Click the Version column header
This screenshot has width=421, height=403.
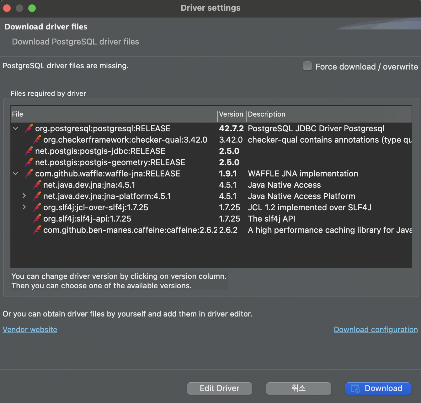(x=232, y=114)
